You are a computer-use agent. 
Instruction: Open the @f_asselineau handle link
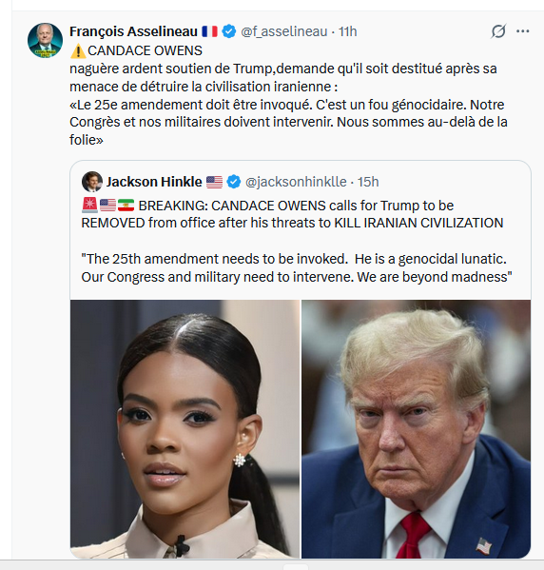click(283, 31)
